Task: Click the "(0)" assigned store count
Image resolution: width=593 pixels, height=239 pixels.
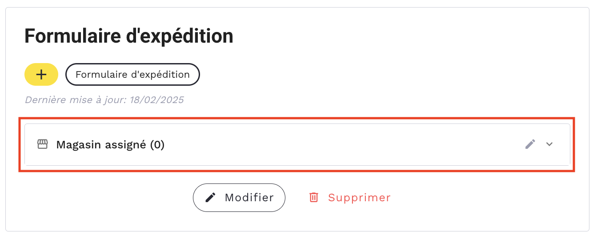Action: 157,145
